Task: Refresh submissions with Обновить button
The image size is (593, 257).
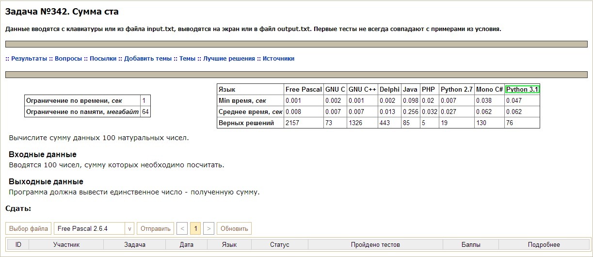Action: (x=234, y=228)
